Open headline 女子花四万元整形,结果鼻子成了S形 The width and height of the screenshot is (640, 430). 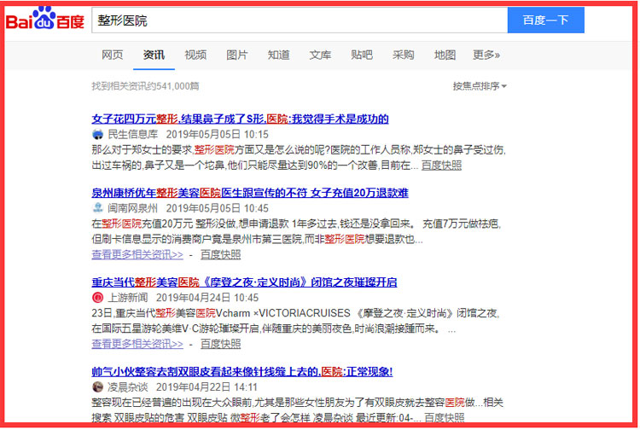[x=240, y=119]
